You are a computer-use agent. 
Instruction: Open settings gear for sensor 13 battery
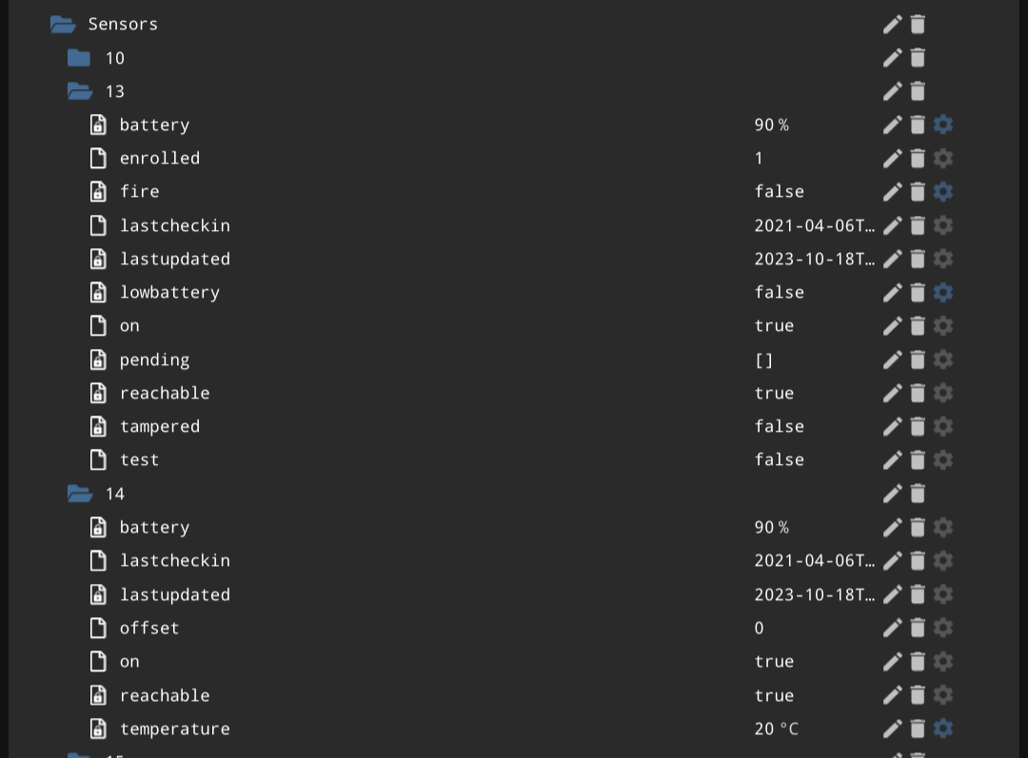pos(942,125)
